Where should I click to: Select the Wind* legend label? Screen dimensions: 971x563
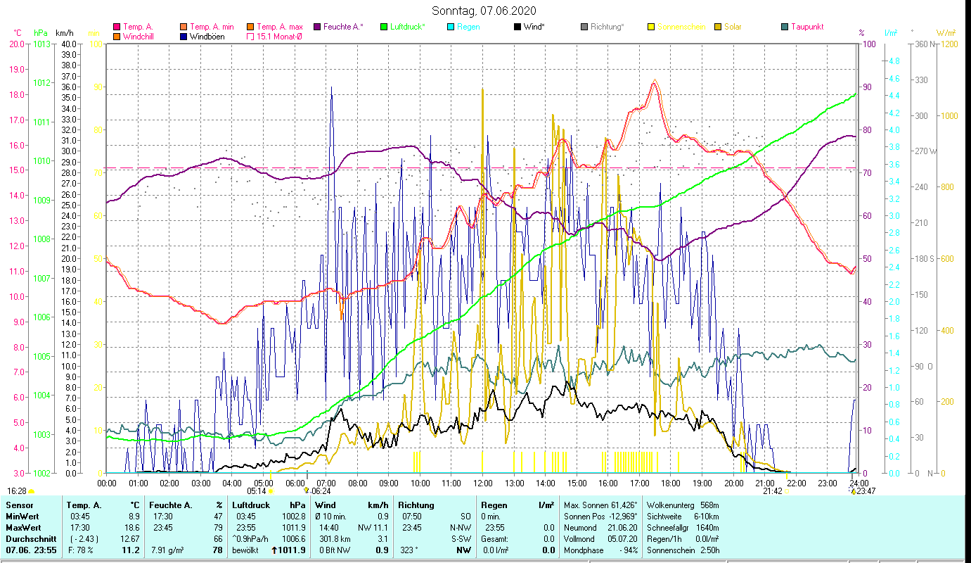534,27
